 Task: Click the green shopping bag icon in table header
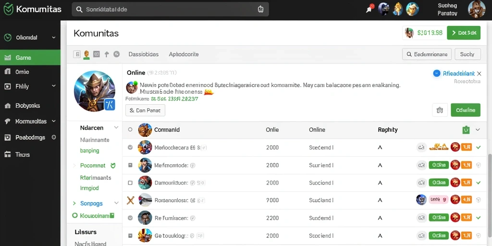pos(466,130)
